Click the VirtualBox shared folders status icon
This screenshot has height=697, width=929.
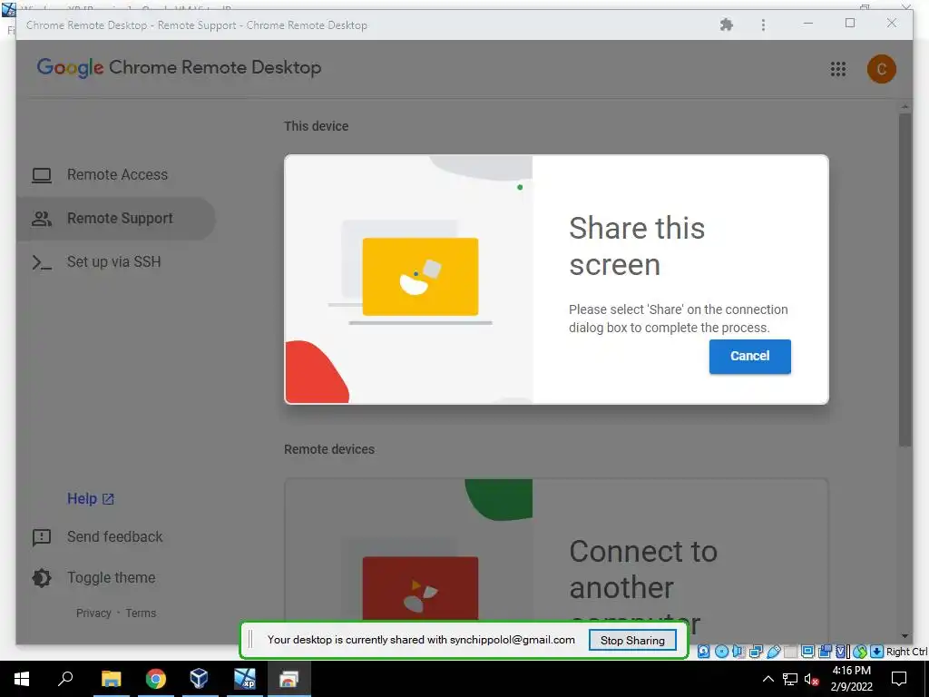790,652
